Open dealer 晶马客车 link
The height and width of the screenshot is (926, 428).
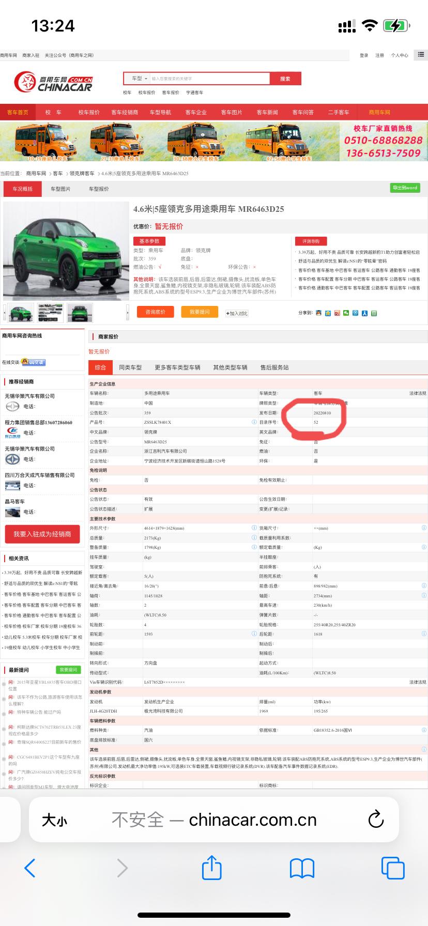14,501
